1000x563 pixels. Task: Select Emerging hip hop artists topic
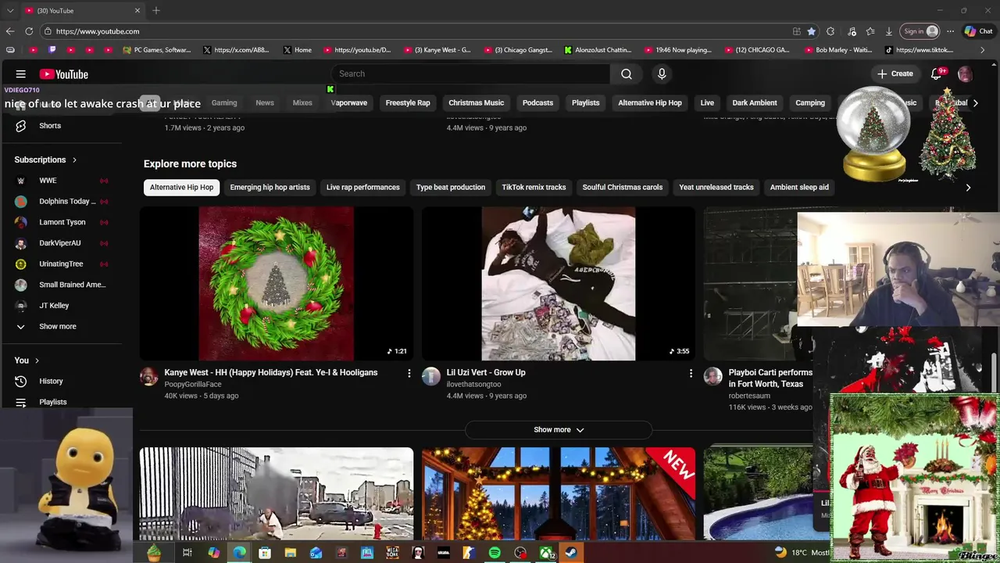[270, 187]
